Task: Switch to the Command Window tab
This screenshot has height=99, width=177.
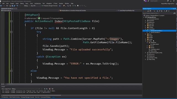Action: pyautogui.click(x=45, y=97)
